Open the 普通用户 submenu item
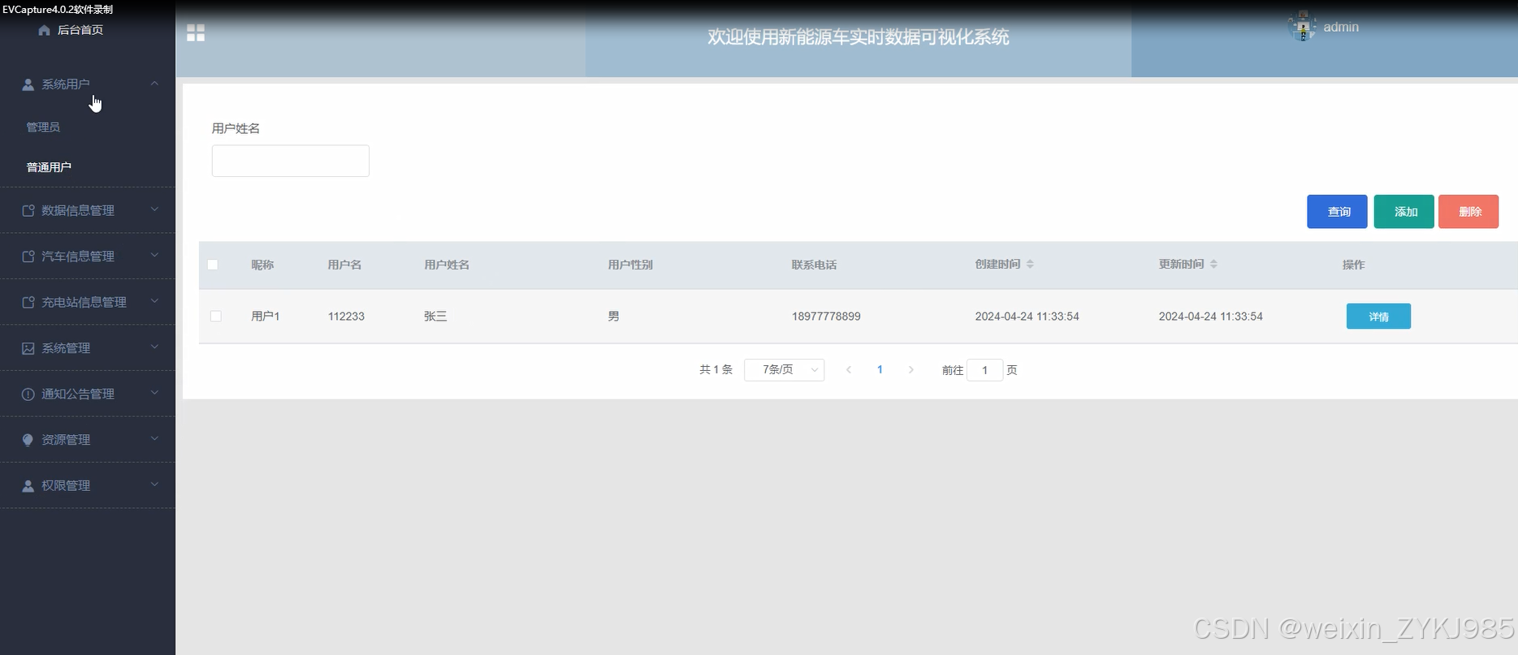Image resolution: width=1518 pixels, height=655 pixels. pos(49,167)
